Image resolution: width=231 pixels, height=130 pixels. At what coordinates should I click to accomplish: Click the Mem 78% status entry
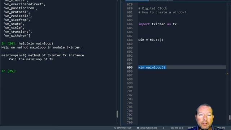[221, 128]
